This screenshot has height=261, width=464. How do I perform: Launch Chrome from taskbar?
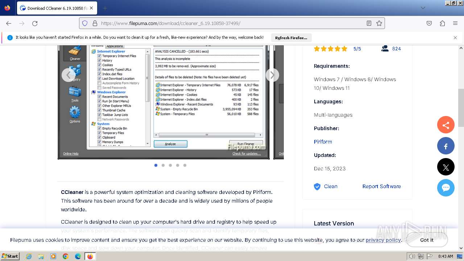pyautogui.click(x=66, y=256)
